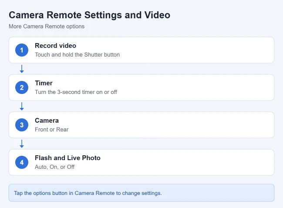Select the 'Timer' card title
Image resolution: width=283 pixels, height=208 pixels.
[44, 83]
